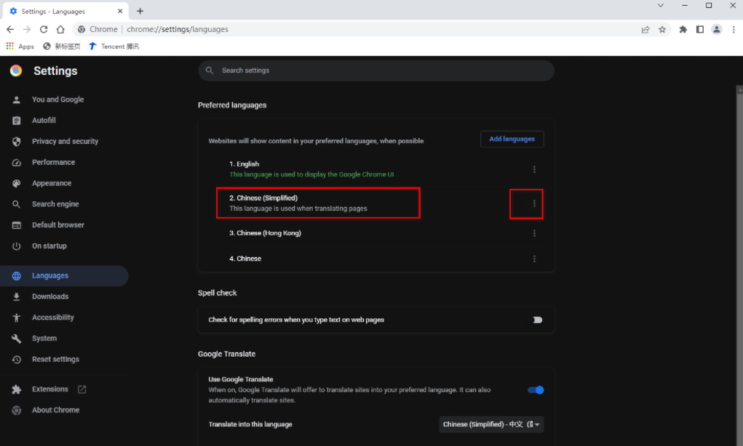Click the browser back arrow
The height and width of the screenshot is (446, 743).
tap(10, 29)
